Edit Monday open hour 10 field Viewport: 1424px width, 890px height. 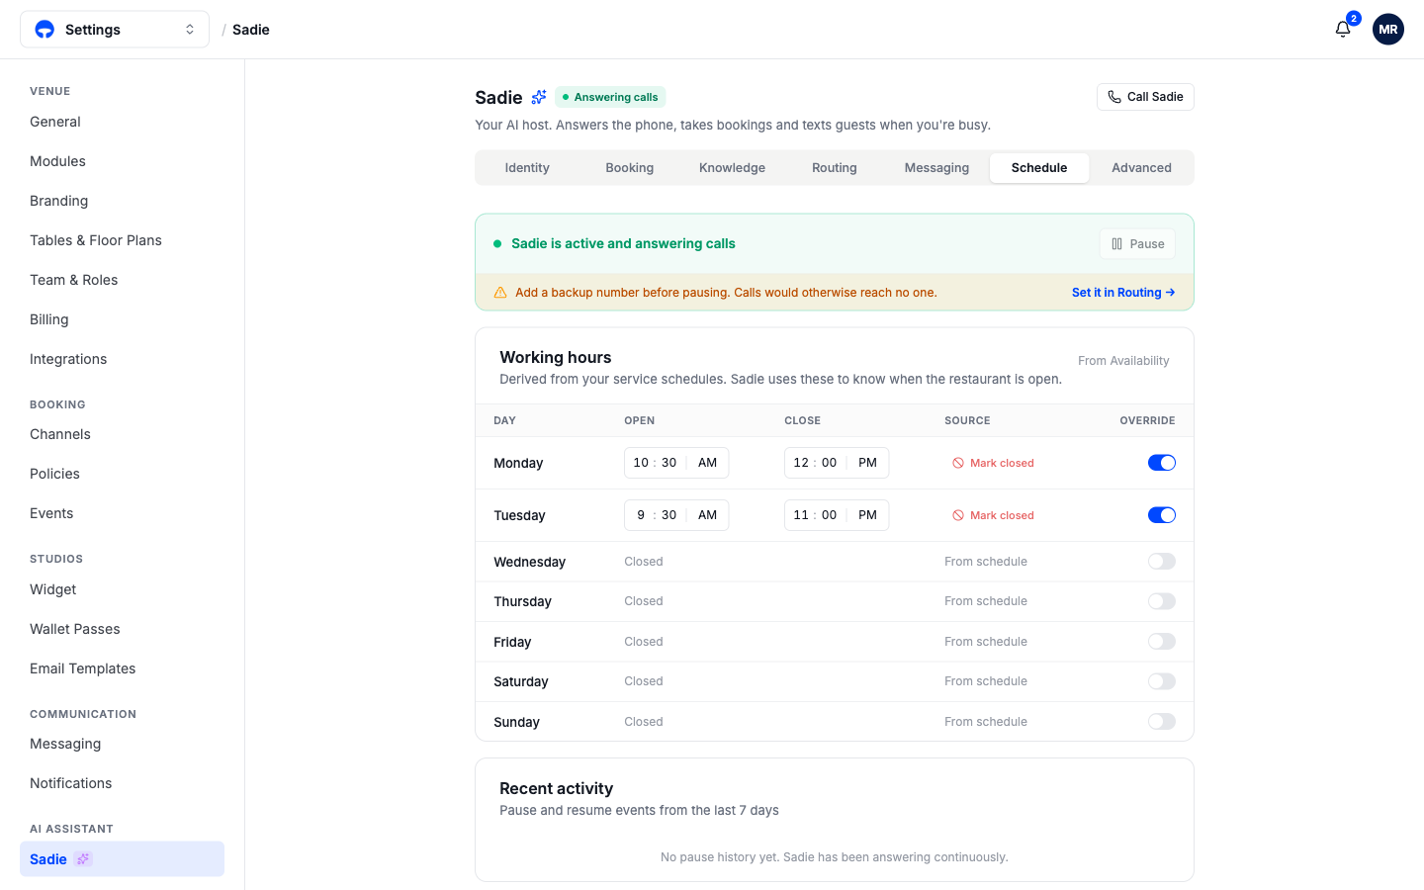click(x=641, y=463)
